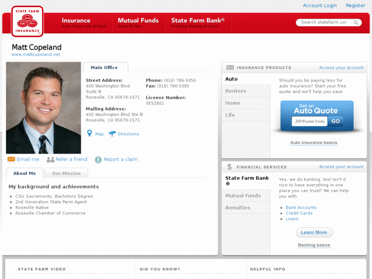
Task: Click the Did You Know? heading
Action: coord(160,269)
